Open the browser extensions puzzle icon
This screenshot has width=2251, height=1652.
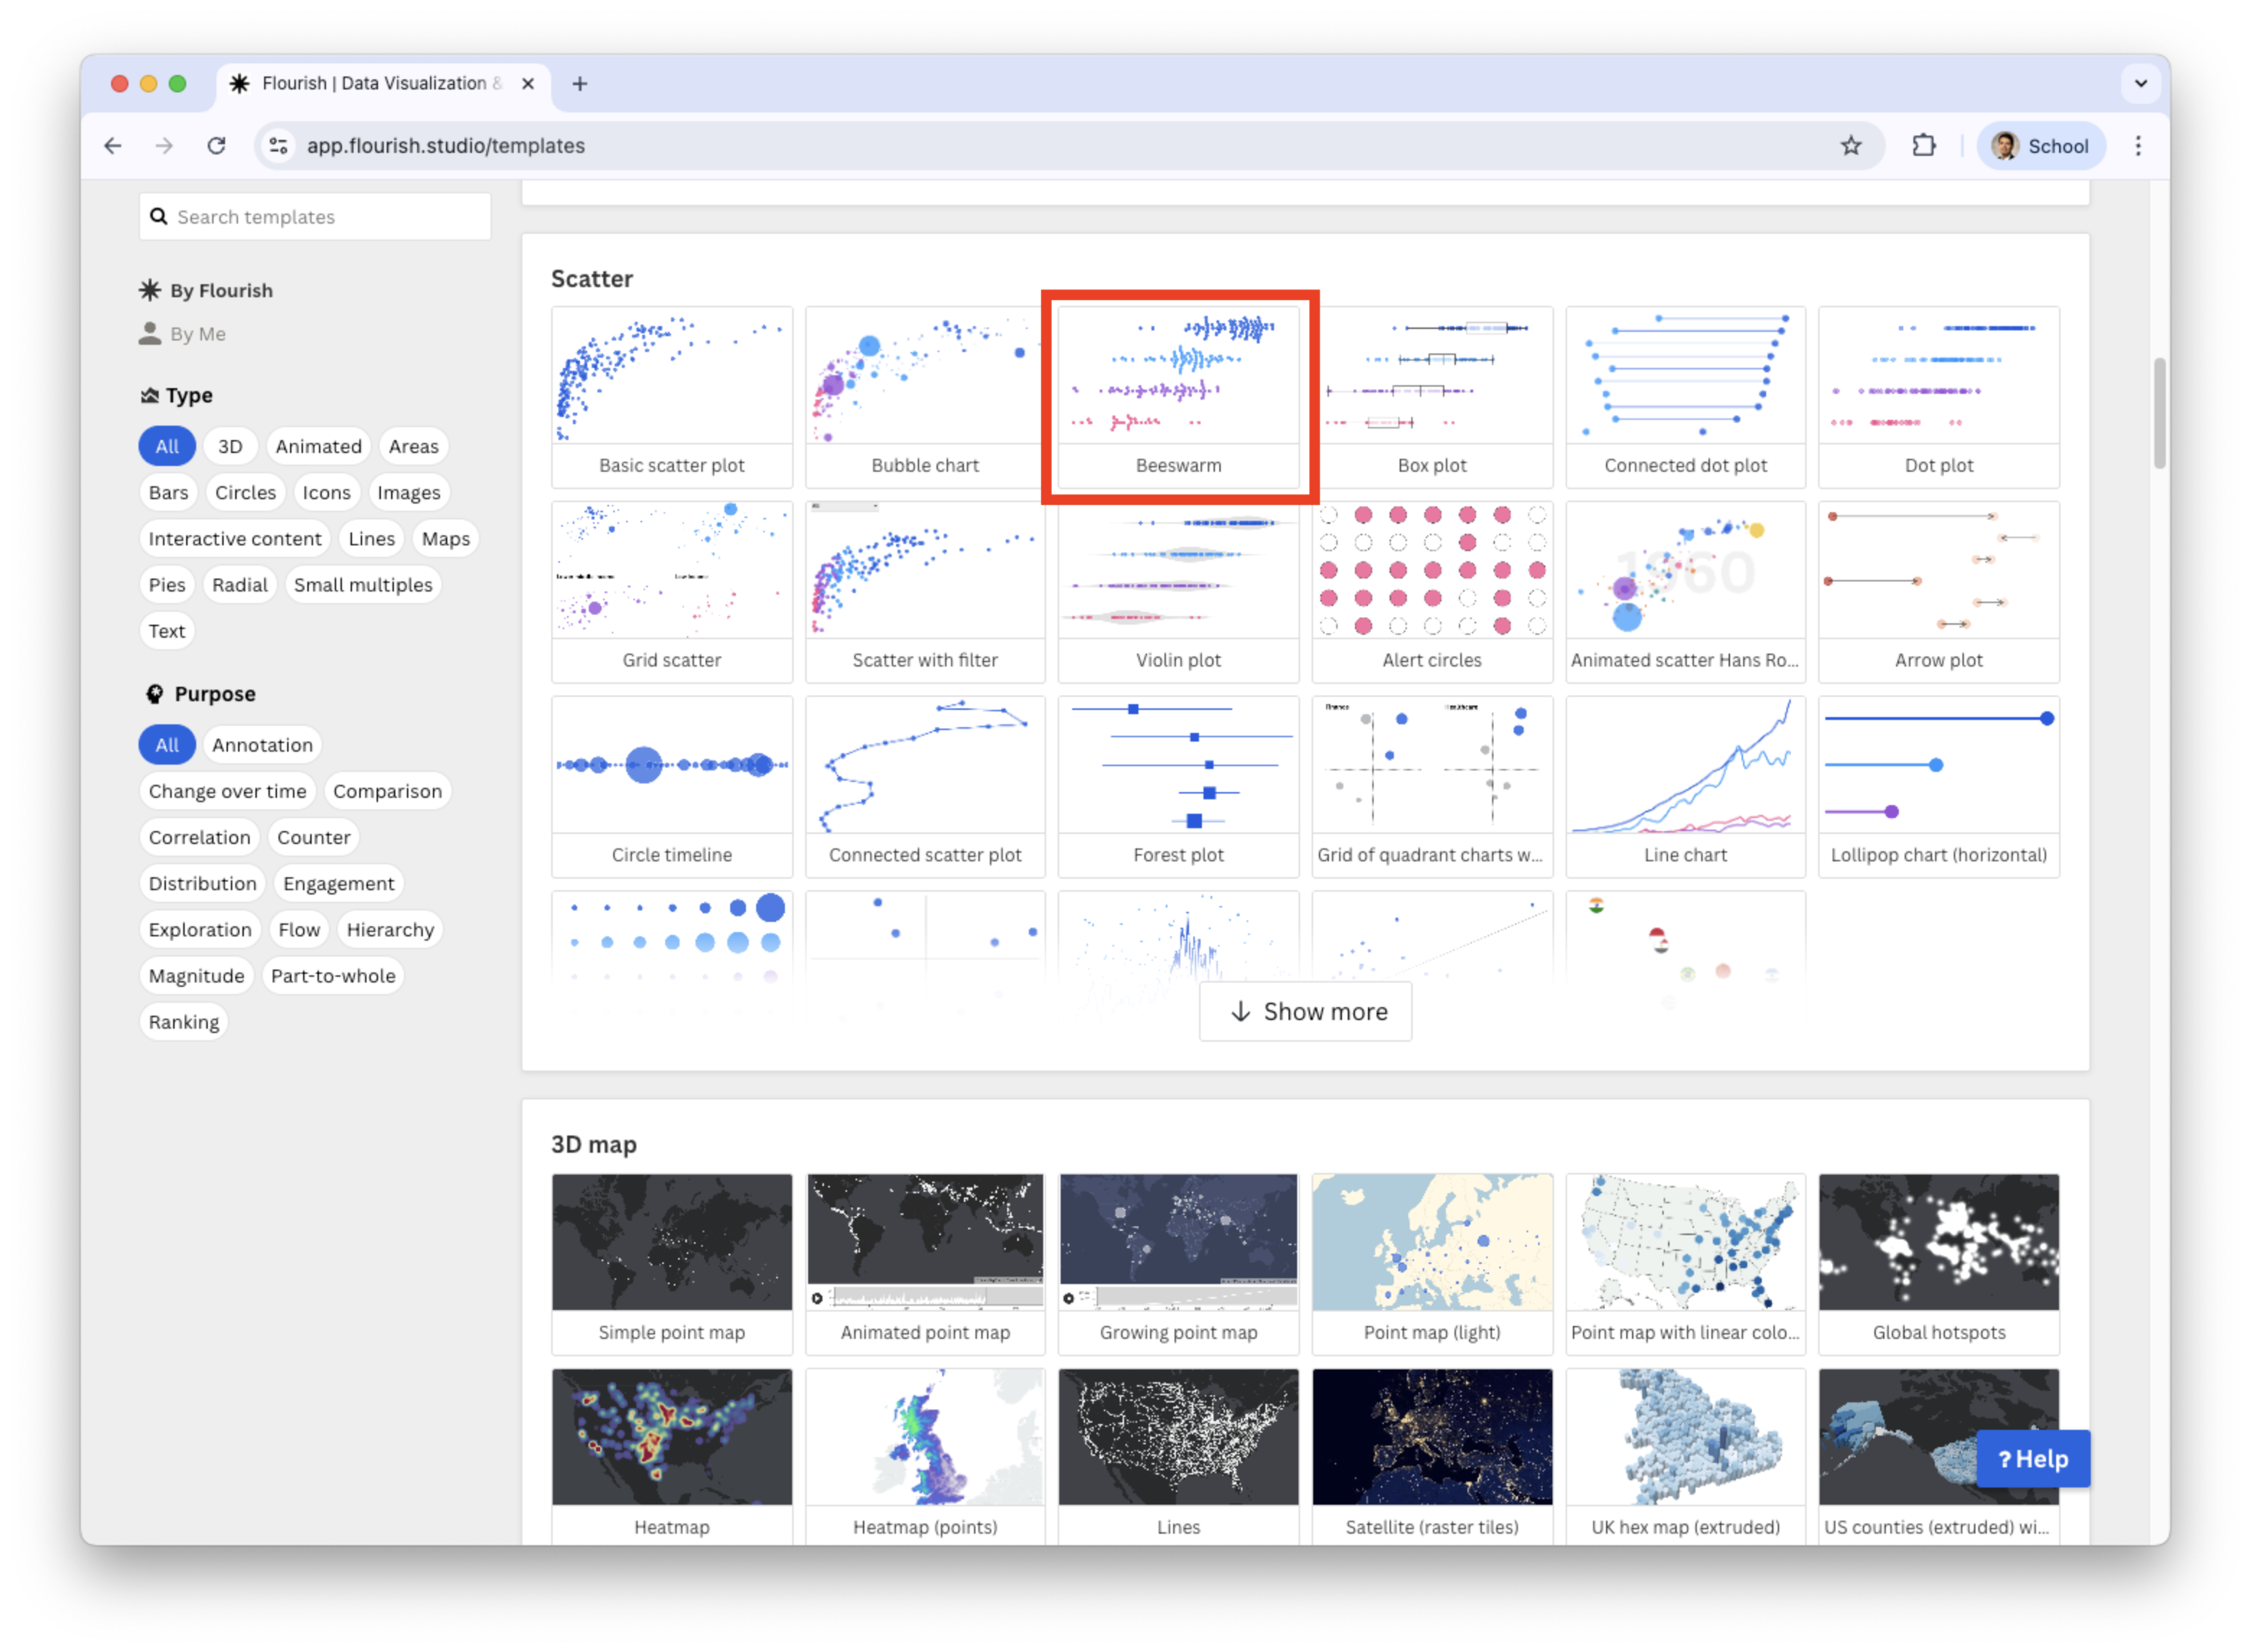(1923, 146)
